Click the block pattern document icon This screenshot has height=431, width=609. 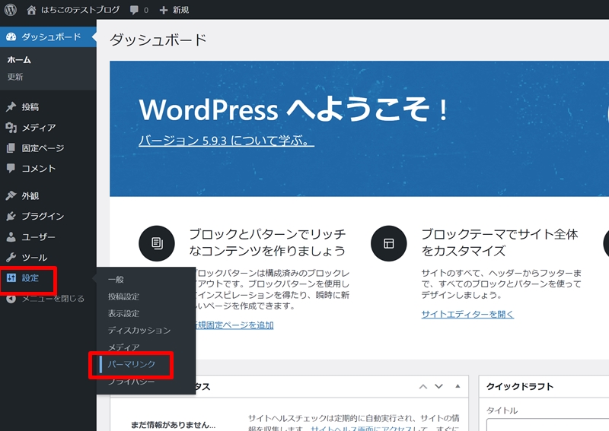click(x=157, y=243)
